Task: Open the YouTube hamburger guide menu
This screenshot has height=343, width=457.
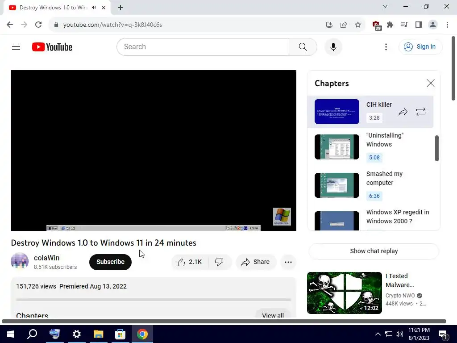Action: pos(16,46)
